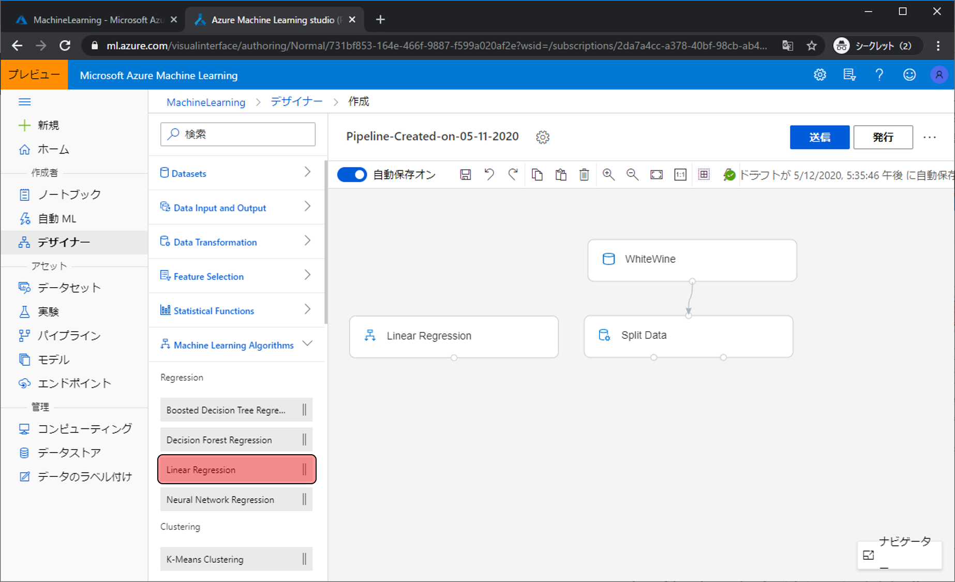Image resolution: width=955 pixels, height=582 pixels.
Task: Toggle the auto-save switch off
Action: pos(352,175)
